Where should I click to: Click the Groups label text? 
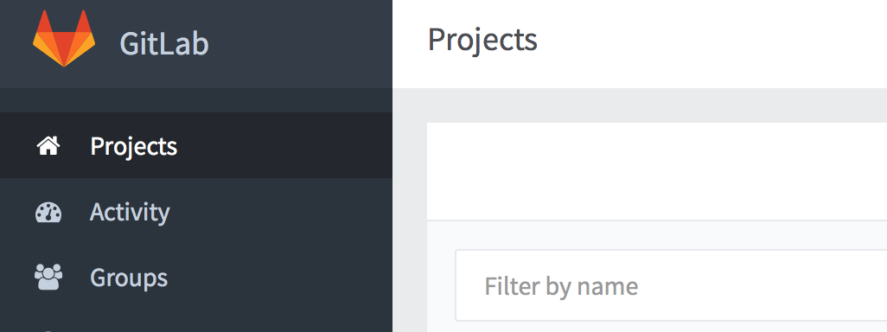coord(129,278)
